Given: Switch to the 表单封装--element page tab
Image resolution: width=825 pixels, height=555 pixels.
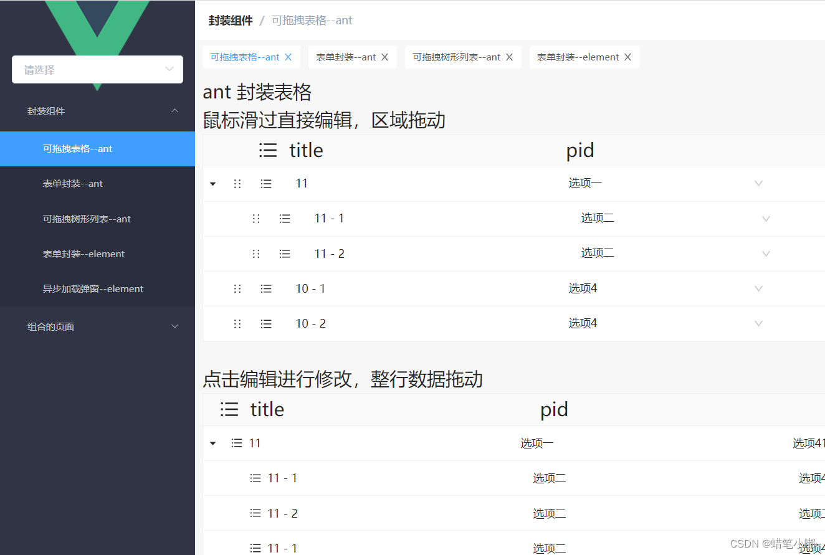Looking at the screenshot, I should (578, 57).
